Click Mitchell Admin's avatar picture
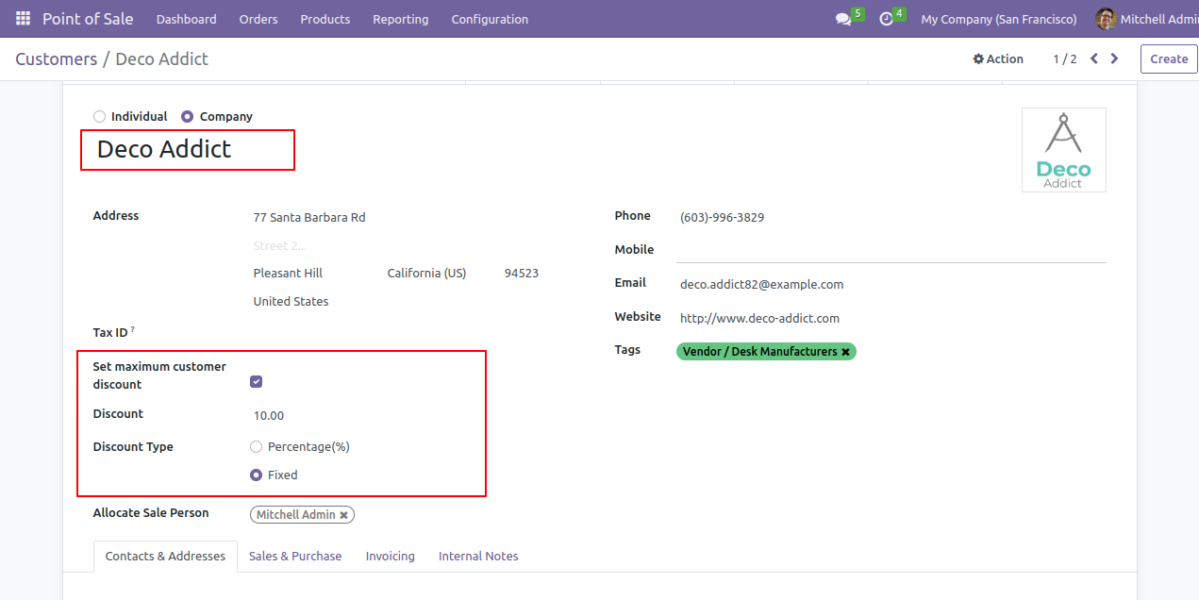The width and height of the screenshot is (1199, 600). tap(1106, 19)
